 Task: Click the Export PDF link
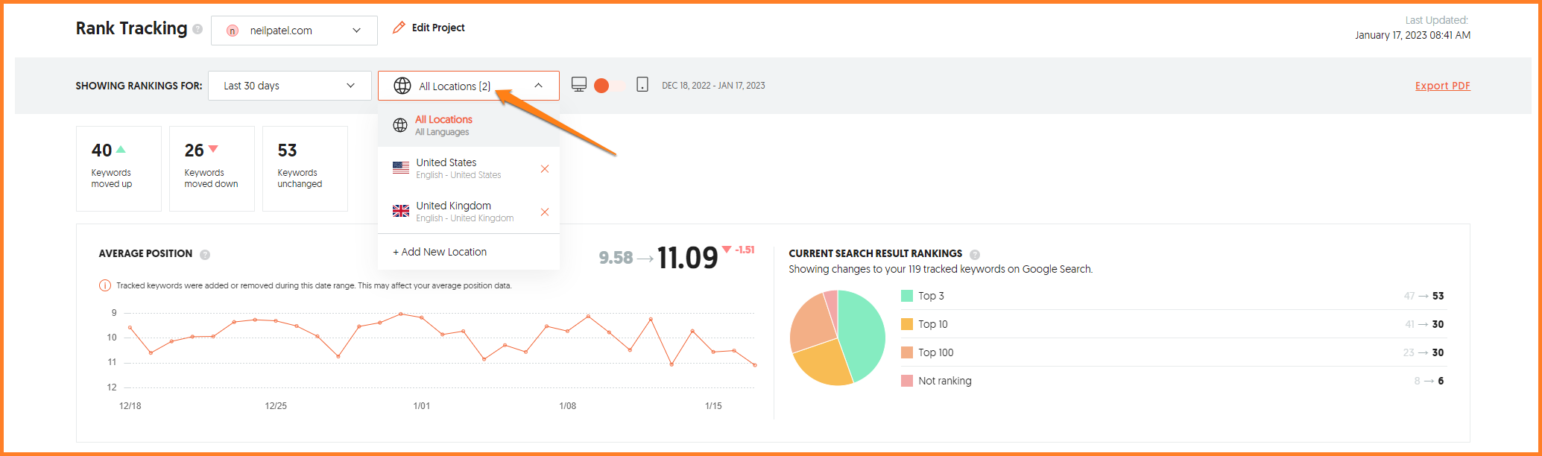point(1442,86)
